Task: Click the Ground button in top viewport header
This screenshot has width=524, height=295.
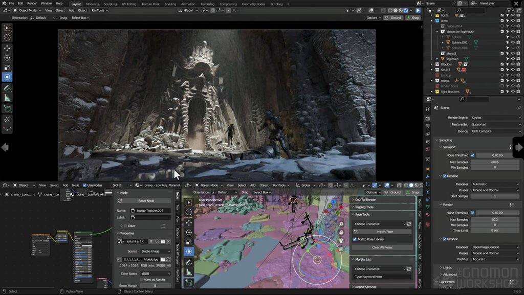Action: coord(393,18)
